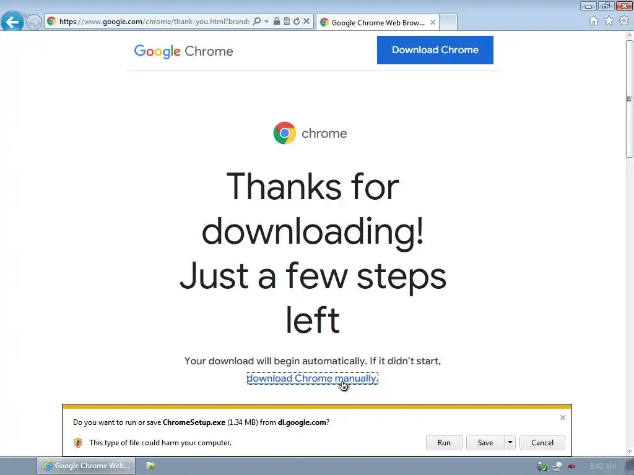Refresh the page with the circular arrow
This screenshot has width=634, height=475.
click(297, 21)
